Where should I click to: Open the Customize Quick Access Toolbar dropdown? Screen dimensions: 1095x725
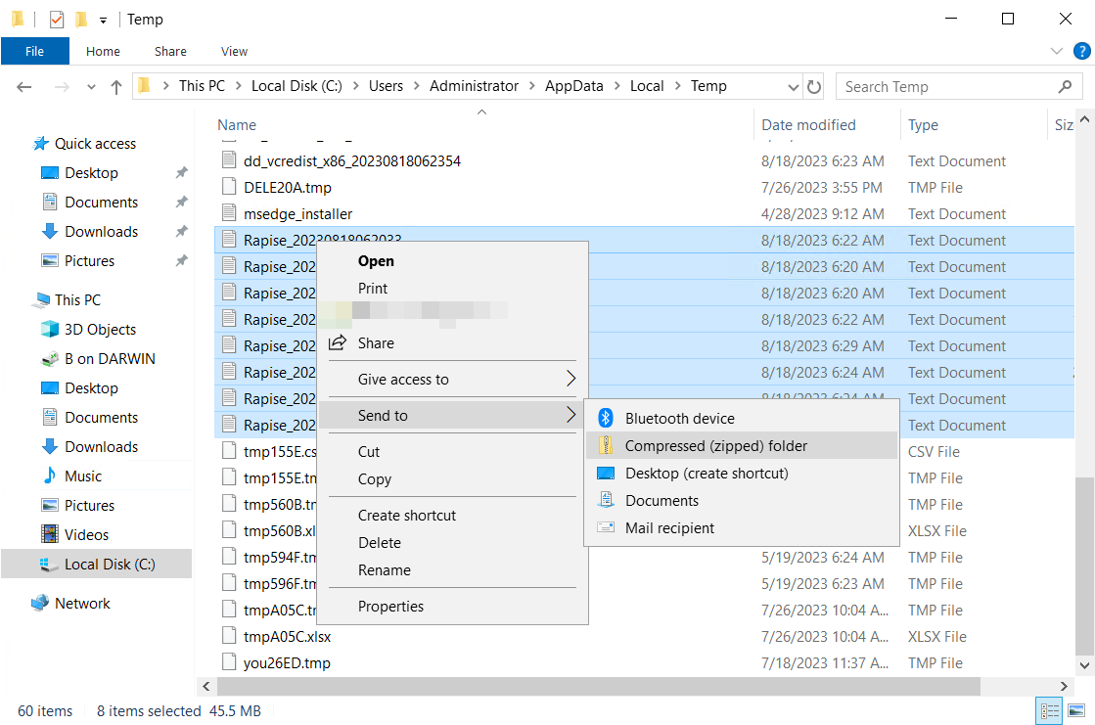[x=103, y=21]
